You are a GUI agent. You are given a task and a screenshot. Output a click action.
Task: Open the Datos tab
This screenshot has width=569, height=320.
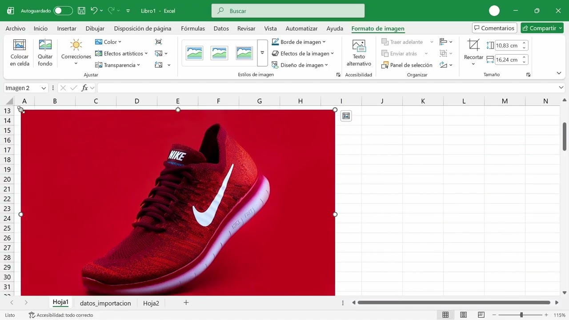221,28
